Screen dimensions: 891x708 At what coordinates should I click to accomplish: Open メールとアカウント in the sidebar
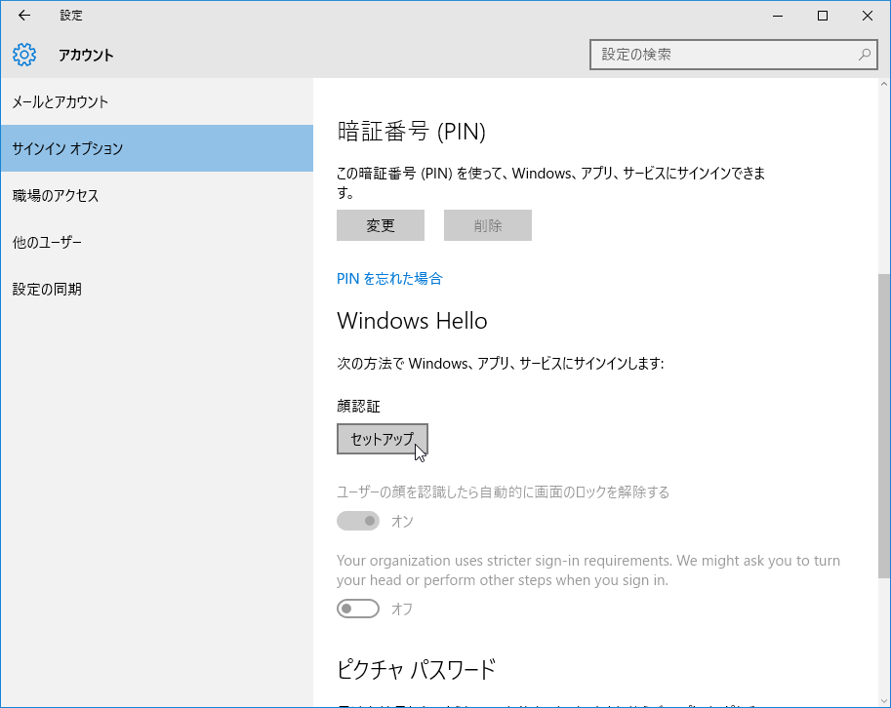click(x=157, y=101)
